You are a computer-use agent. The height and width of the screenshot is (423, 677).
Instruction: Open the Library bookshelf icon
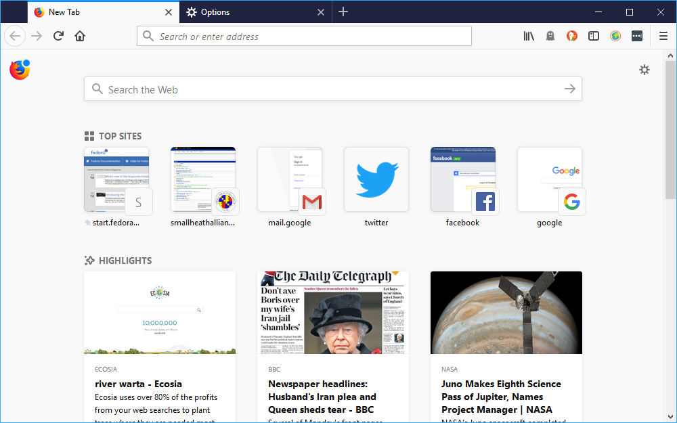[529, 37]
